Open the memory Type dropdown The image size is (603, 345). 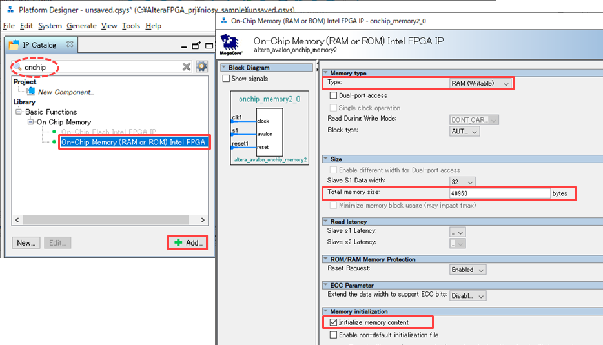480,83
